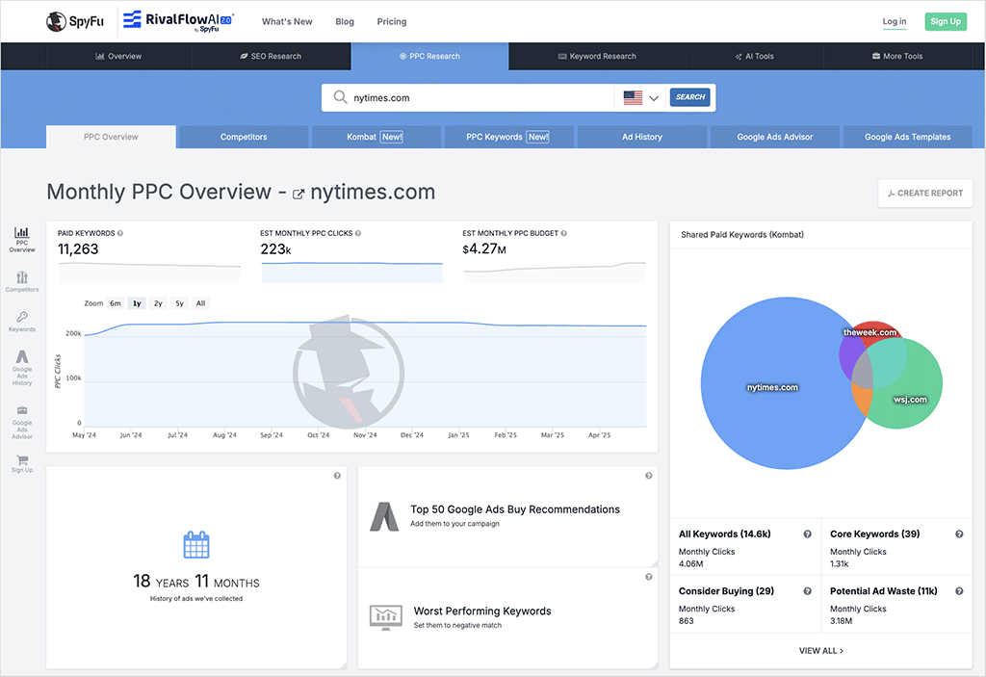
Task: Select the PPC Overview tab
Action: tap(111, 137)
